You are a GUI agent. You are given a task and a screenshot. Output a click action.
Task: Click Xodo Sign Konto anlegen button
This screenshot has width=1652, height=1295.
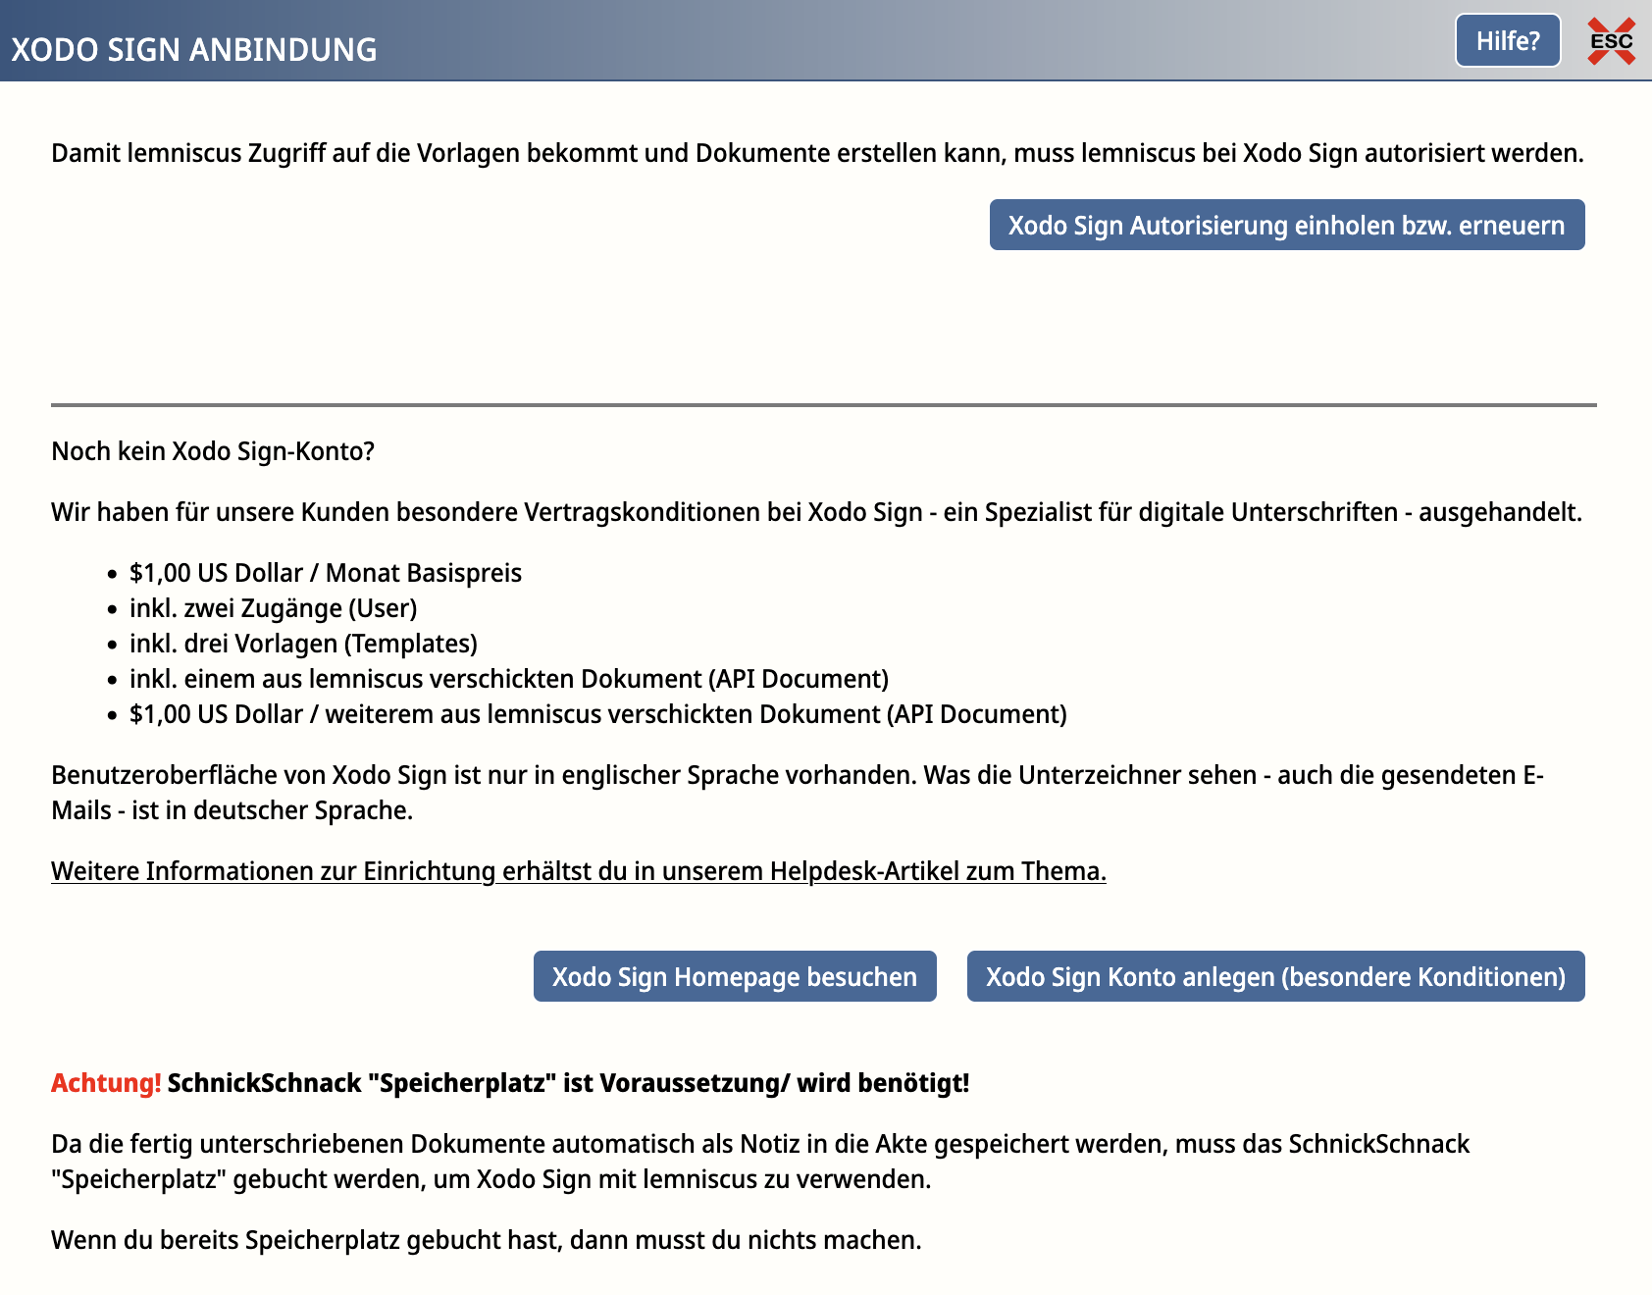[x=1274, y=977]
